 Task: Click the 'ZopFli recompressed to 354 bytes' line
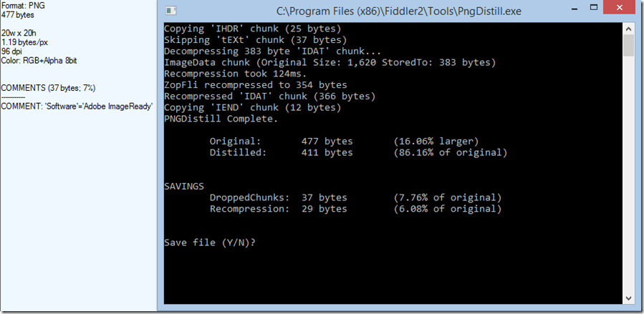256,85
